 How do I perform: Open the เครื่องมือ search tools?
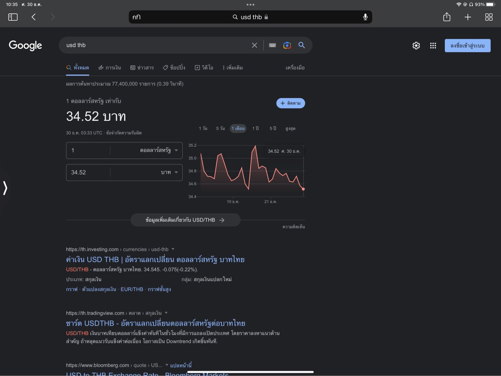coord(295,68)
